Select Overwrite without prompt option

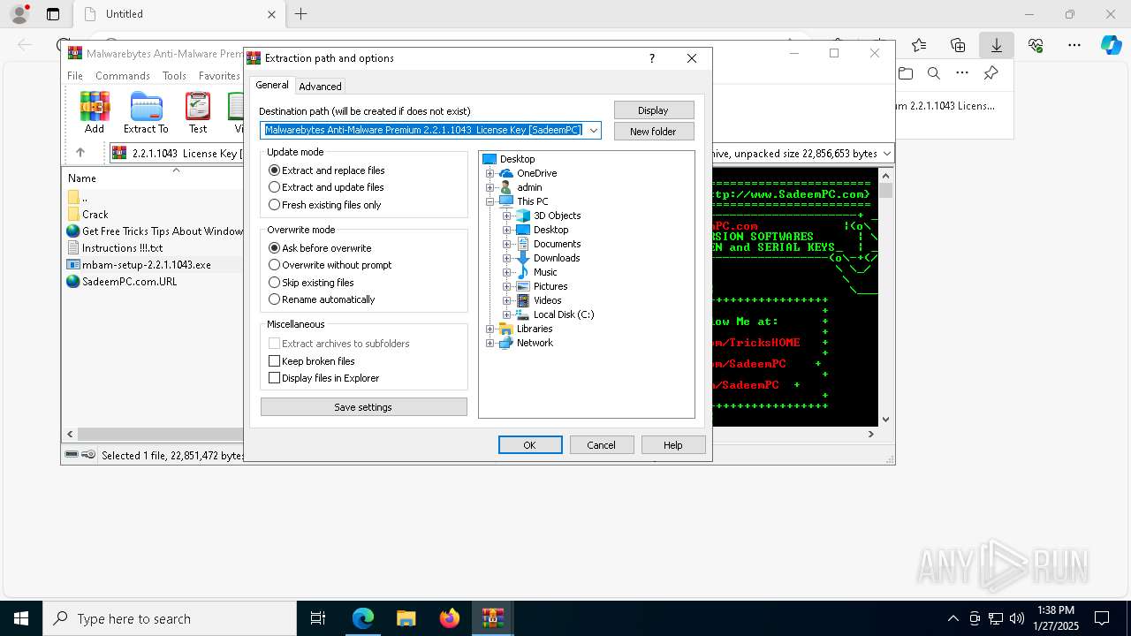click(x=330, y=265)
